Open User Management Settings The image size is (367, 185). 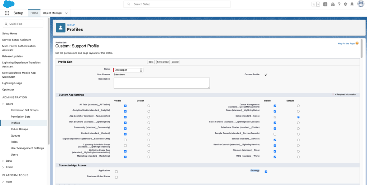(27, 148)
